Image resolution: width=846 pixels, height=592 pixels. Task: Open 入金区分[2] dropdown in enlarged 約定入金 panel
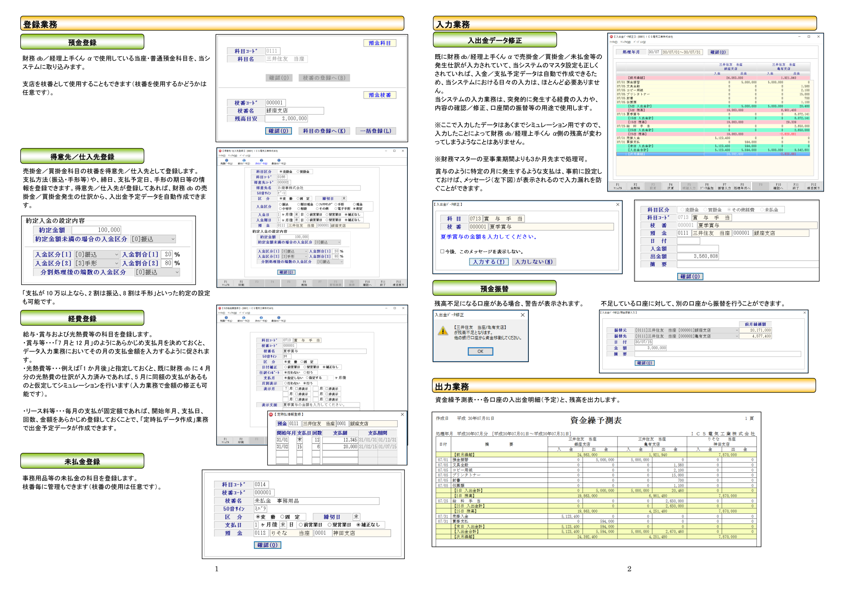click(x=97, y=263)
